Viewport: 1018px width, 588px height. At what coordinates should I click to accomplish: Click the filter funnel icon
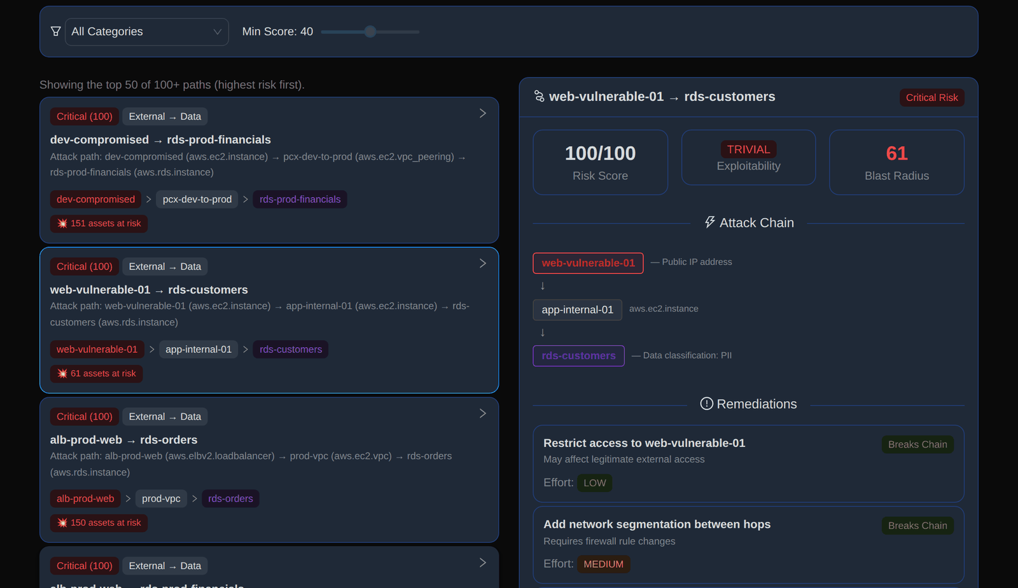[x=56, y=31]
